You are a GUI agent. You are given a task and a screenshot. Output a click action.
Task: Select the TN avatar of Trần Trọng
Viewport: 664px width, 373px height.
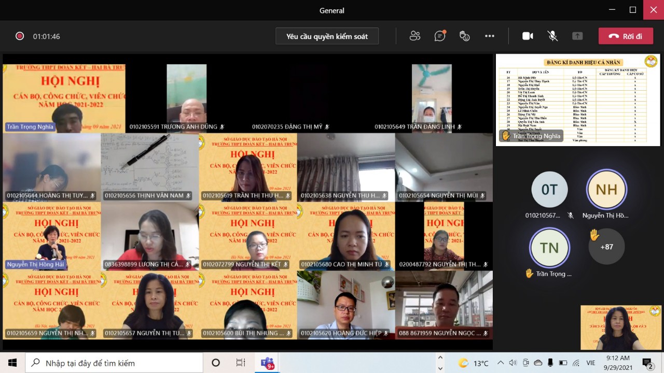click(x=549, y=248)
